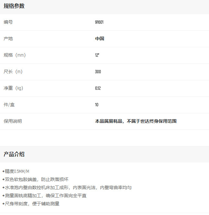
Task: Click the product number 91601
Action: 99,22
